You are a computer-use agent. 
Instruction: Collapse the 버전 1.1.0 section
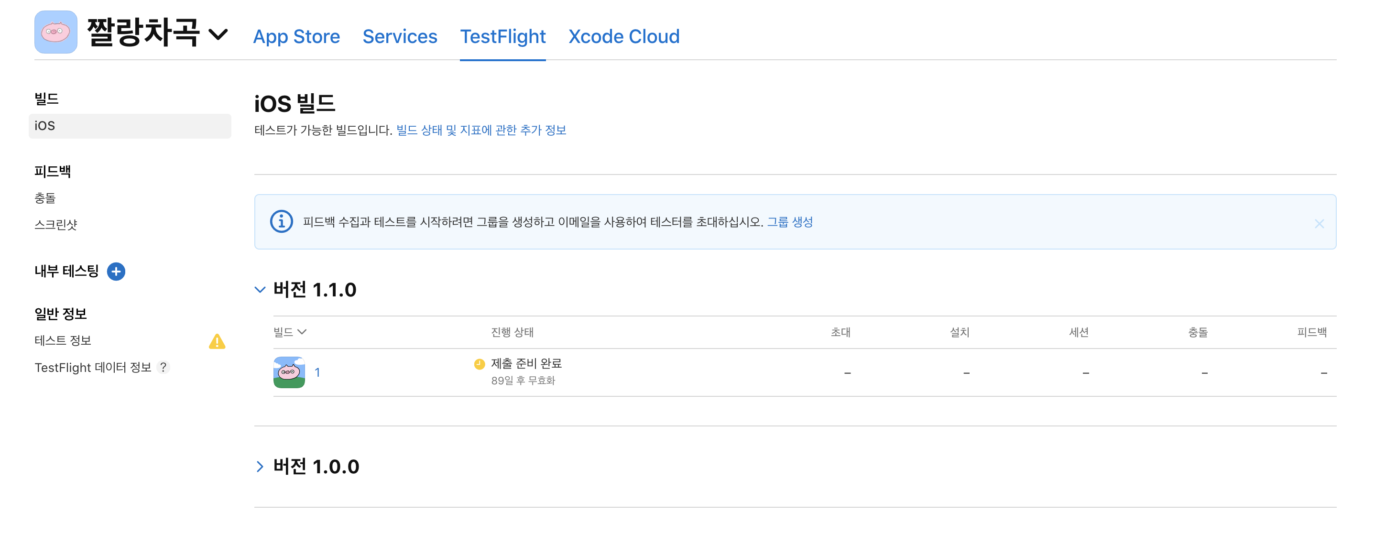tap(260, 290)
